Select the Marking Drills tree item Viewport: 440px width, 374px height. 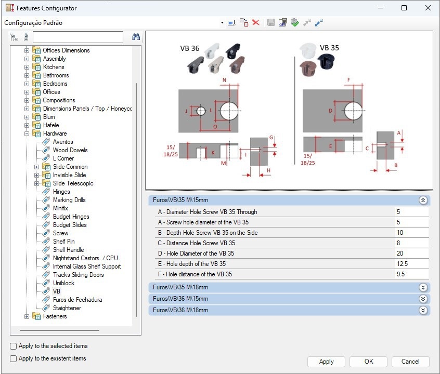pyautogui.click(x=69, y=200)
